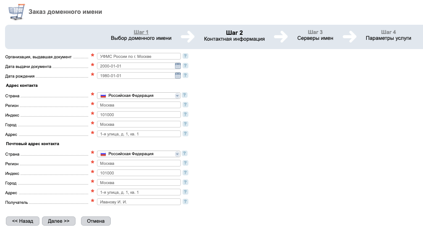Image resolution: width=423 pixels, height=229 pixels.
Task: Click help icon next to issuing organization
Action: 185,56
